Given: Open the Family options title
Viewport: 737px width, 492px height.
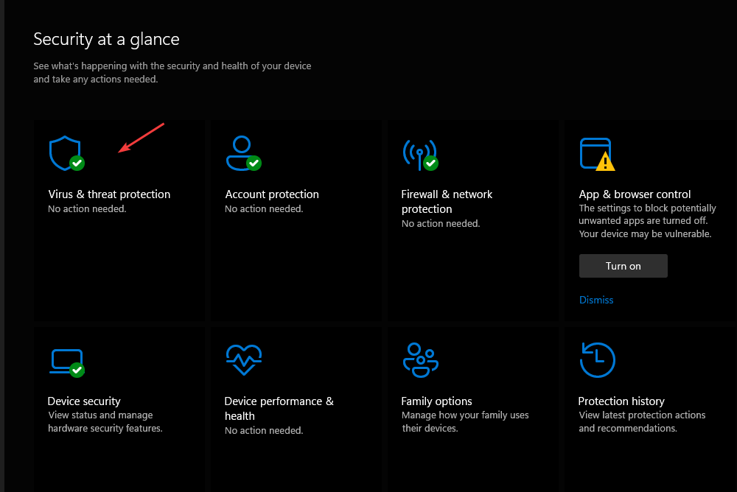Looking at the screenshot, I should click(x=436, y=401).
